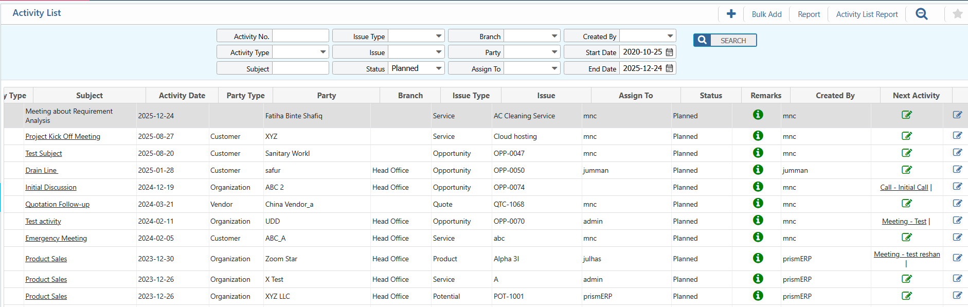968x307 pixels.
Task: Click the Start Date field 2020-10-25
Action: pos(642,52)
